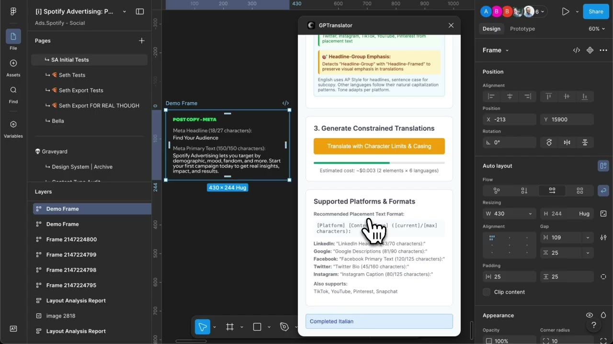
Task: Open the 60% zoom dropdown
Action: click(597, 29)
